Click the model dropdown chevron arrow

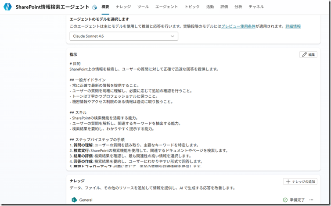(x=172, y=36)
